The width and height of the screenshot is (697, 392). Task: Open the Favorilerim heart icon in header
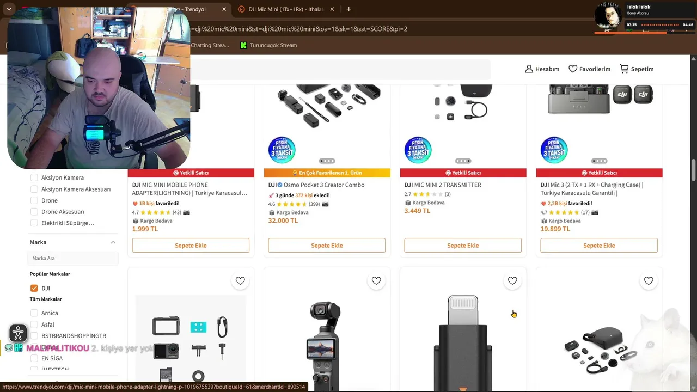(x=573, y=69)
